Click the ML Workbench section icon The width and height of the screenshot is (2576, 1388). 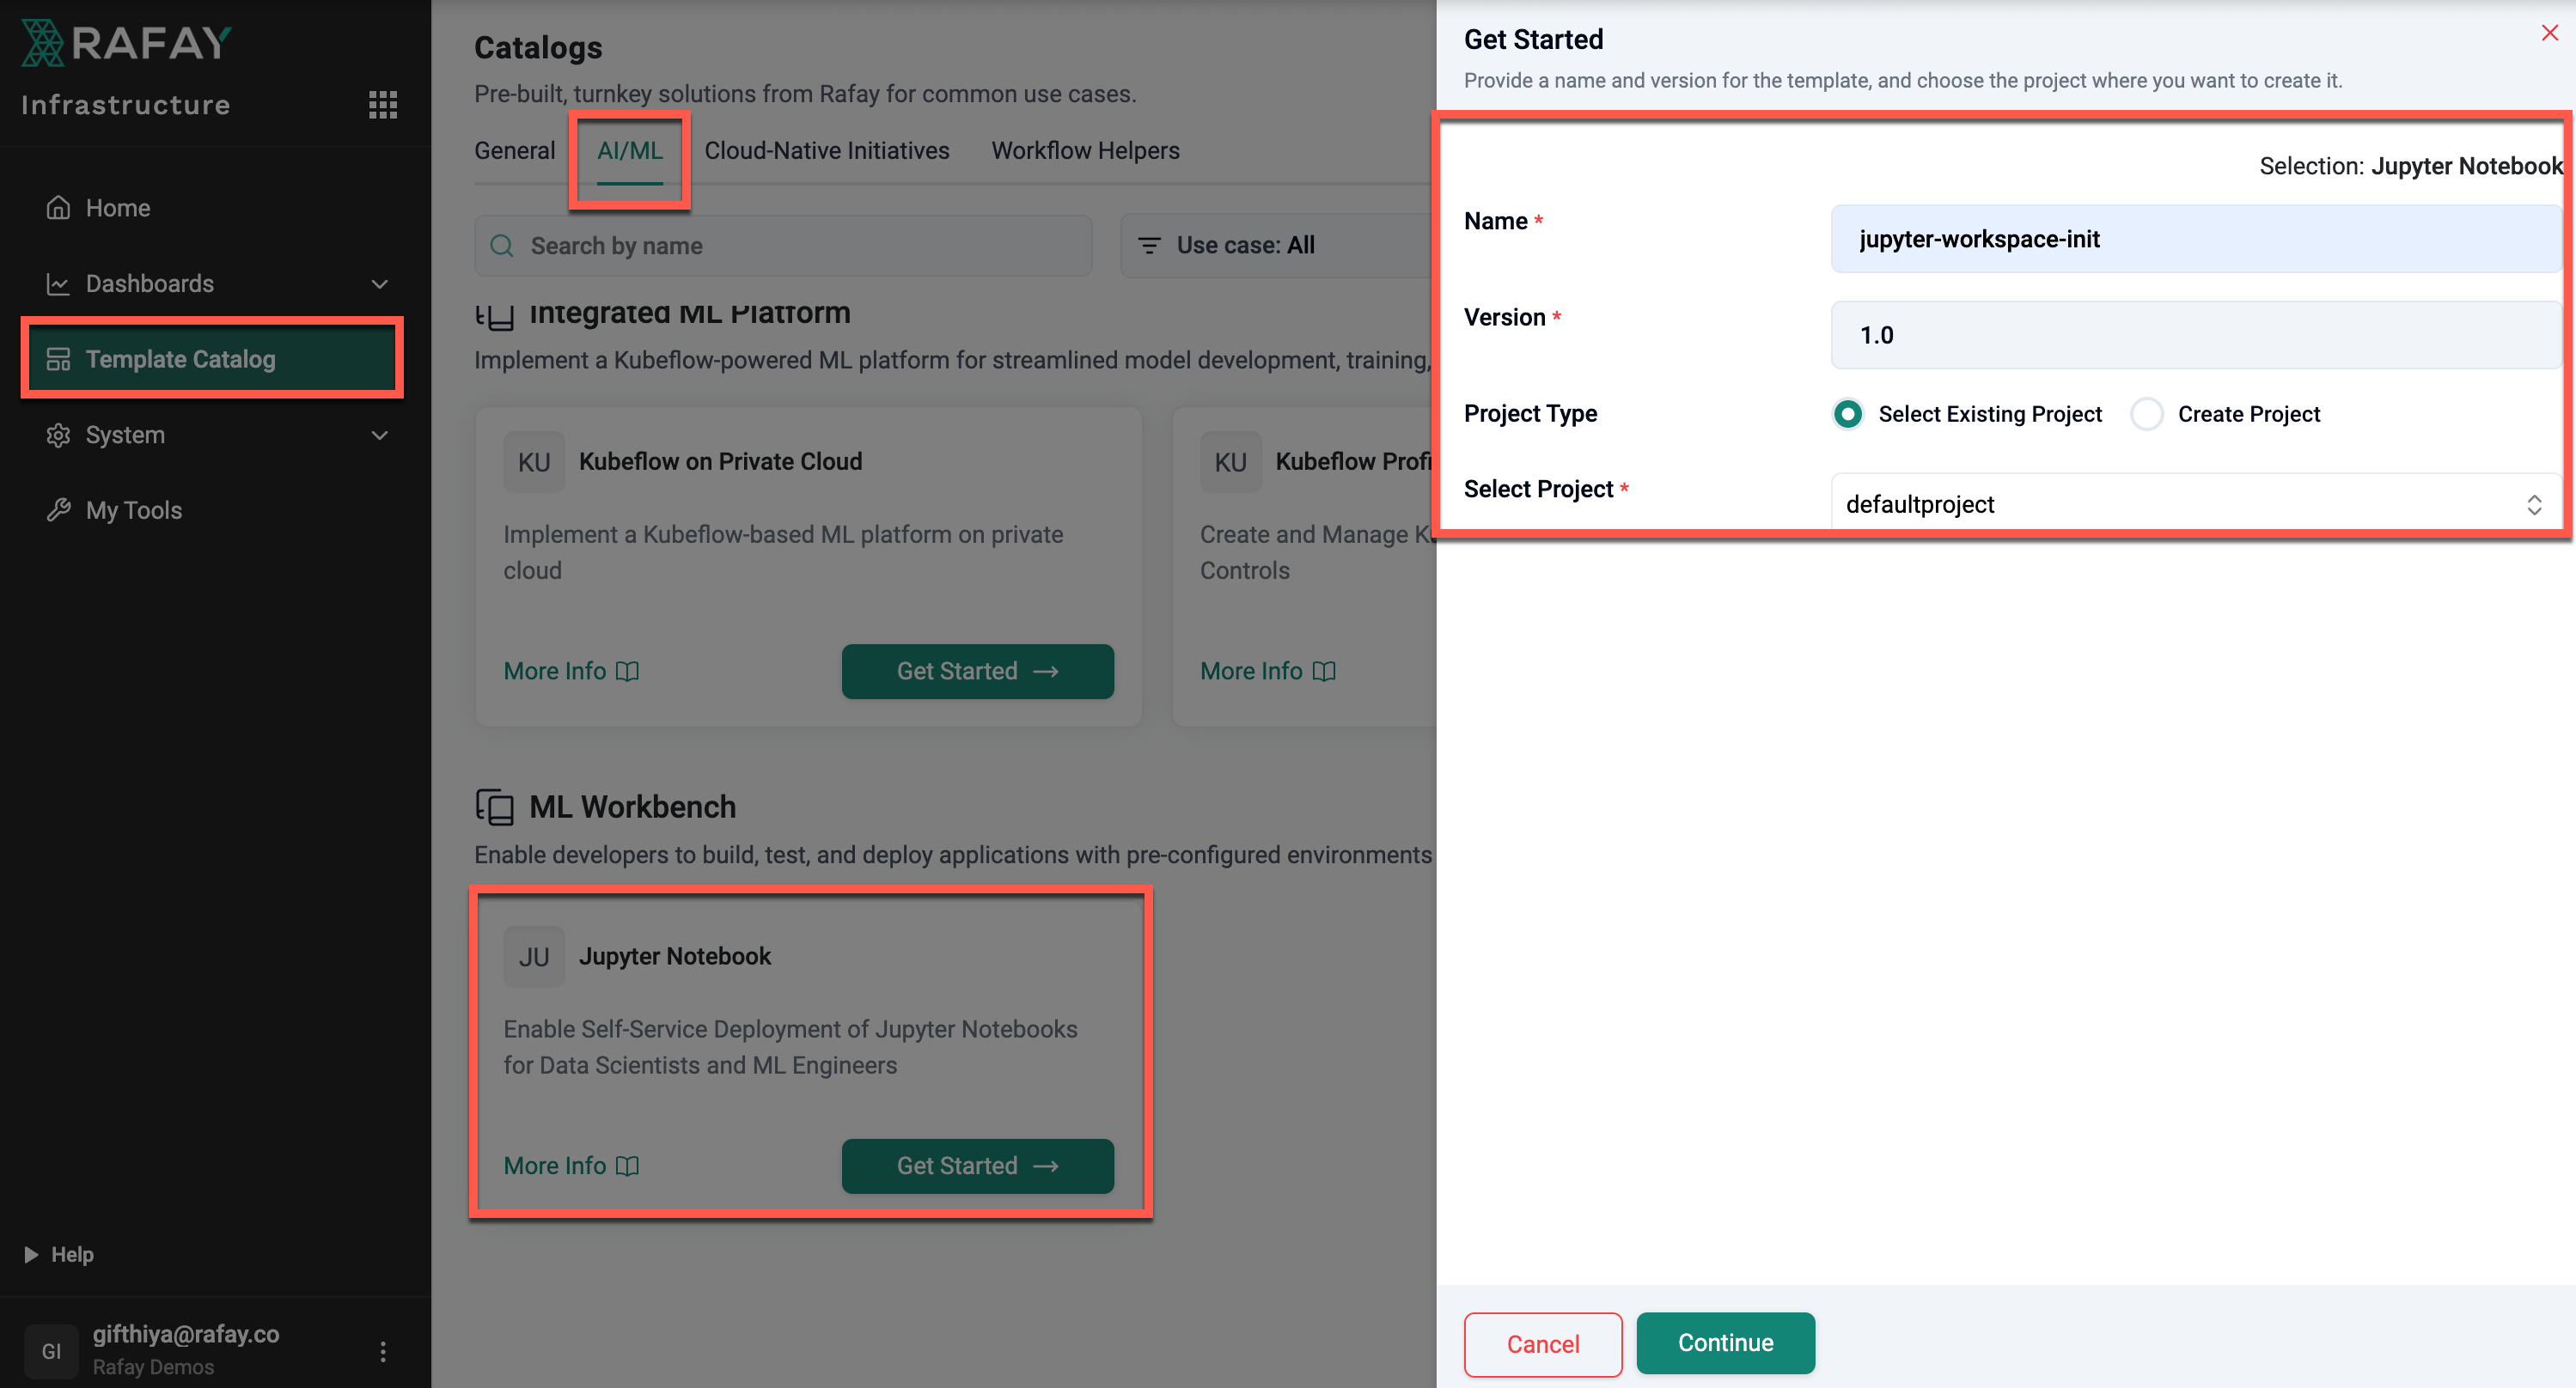494,807
